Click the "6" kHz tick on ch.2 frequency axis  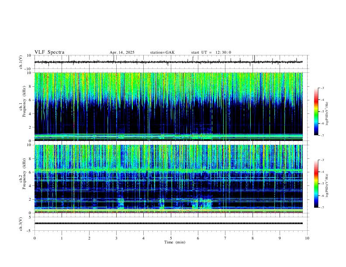coord(31,172)
